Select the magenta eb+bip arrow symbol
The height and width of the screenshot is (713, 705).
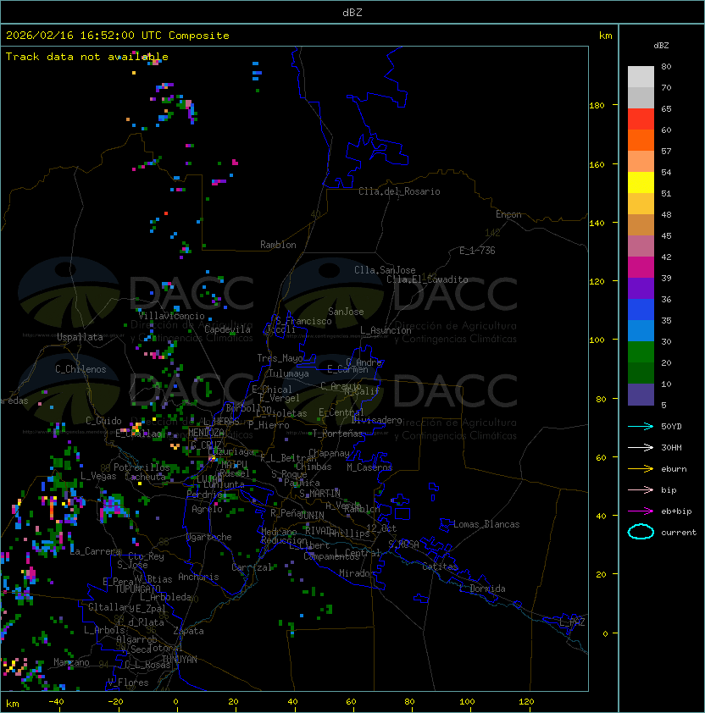click(641, 511)
